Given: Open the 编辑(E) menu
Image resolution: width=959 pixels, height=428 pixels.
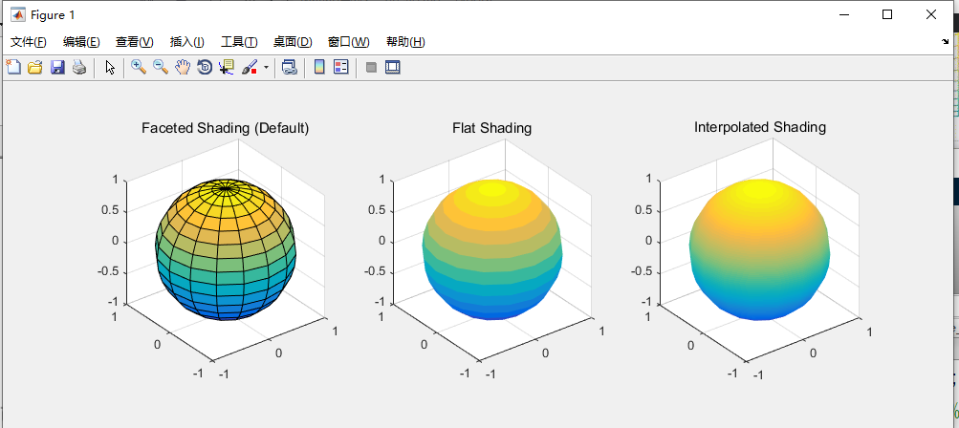Looking at the screenshot, I should click(81, 42).
